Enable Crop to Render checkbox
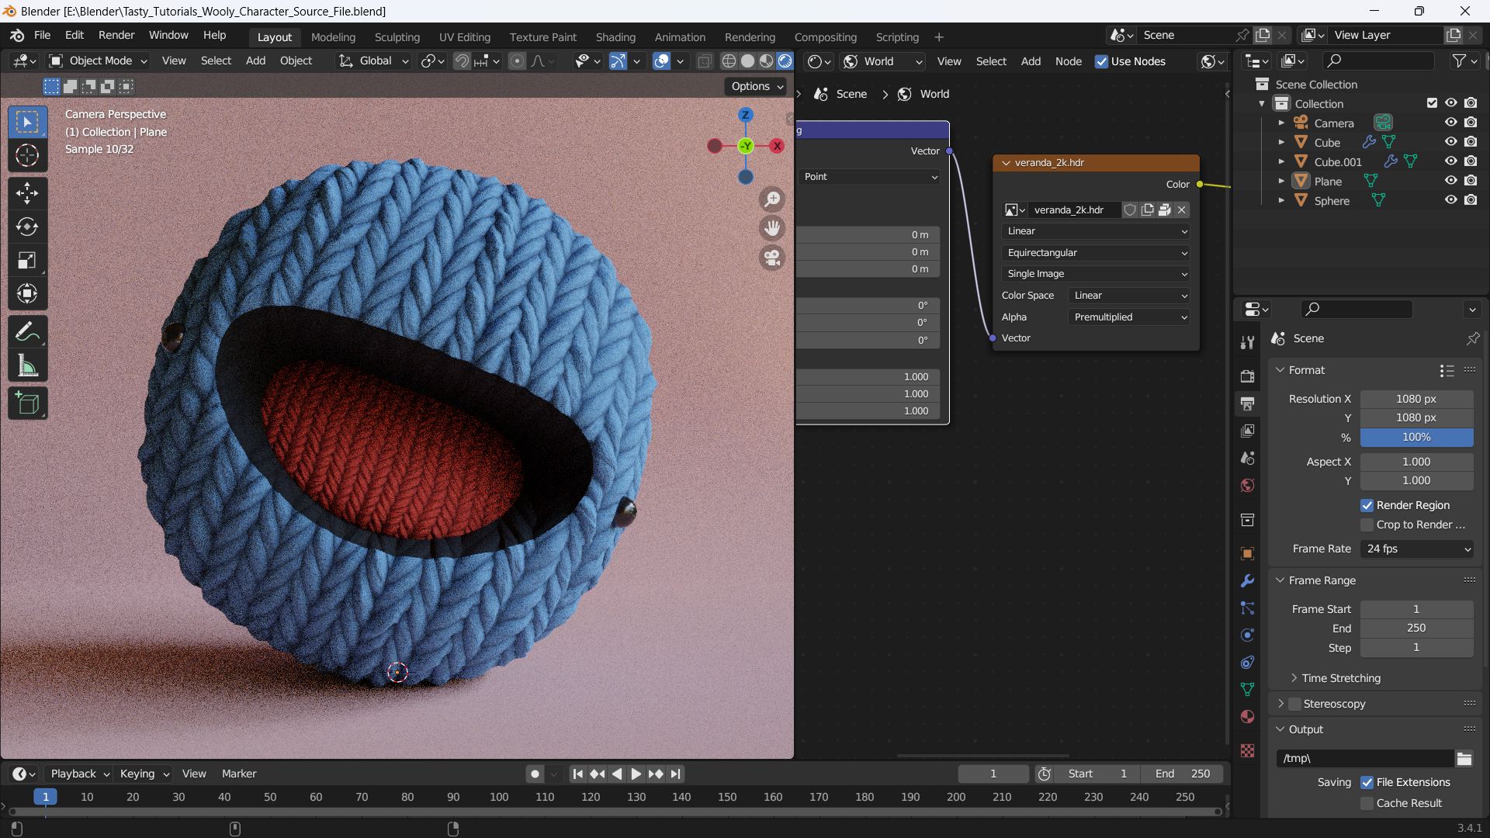The width and height of the screenshot is (1490, 838). point(1367,524)
